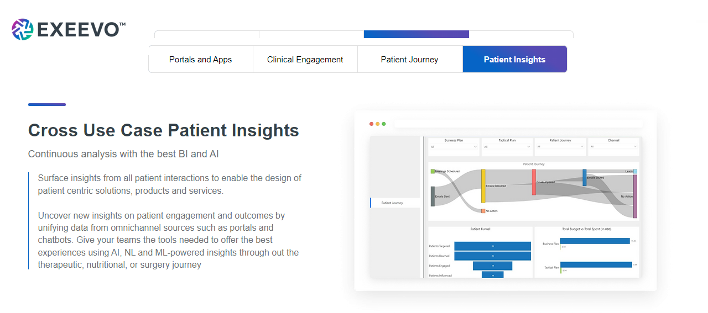Click the blue Emails Clicked node

coord(584,178)
